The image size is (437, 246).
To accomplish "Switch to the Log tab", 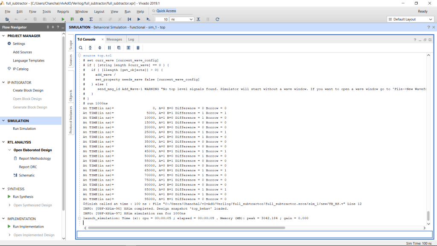I will pos(131,39).
